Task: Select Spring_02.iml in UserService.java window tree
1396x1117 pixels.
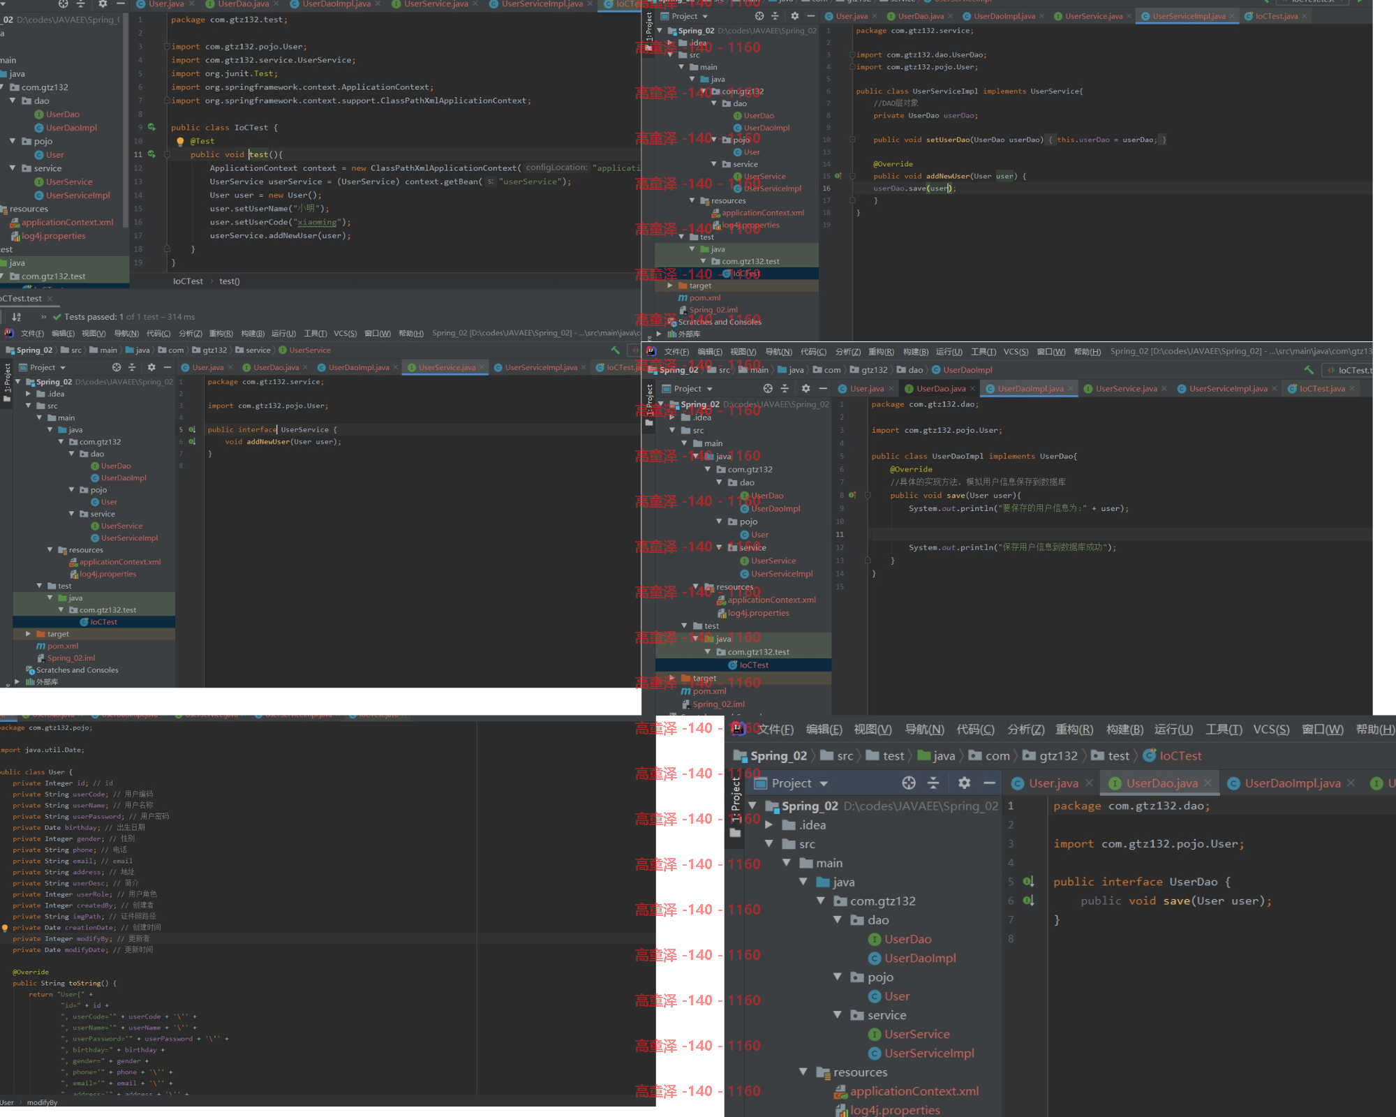Action: coord(66,658)
